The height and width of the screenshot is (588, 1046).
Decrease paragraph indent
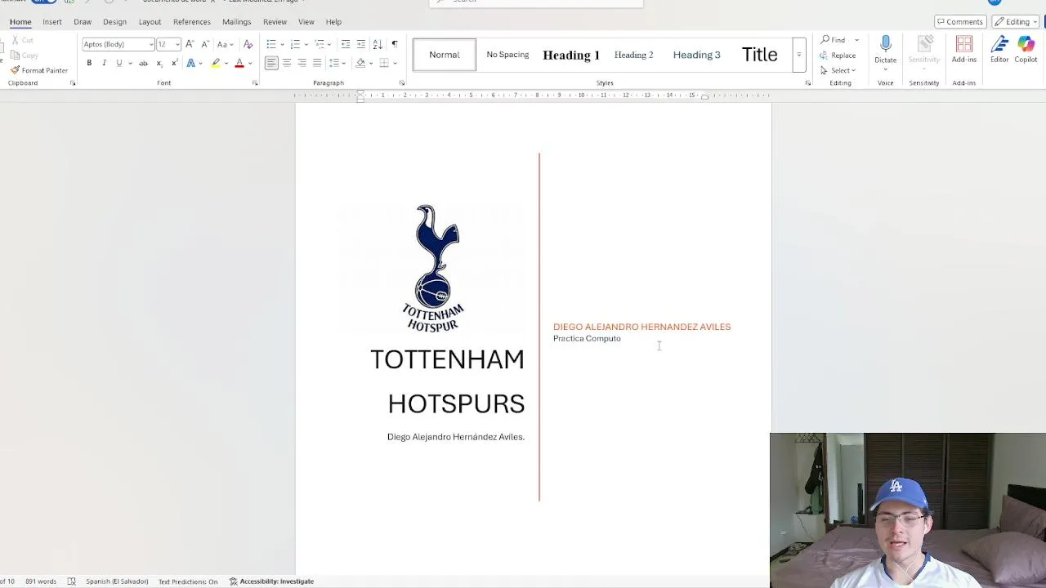click(346, 44)
